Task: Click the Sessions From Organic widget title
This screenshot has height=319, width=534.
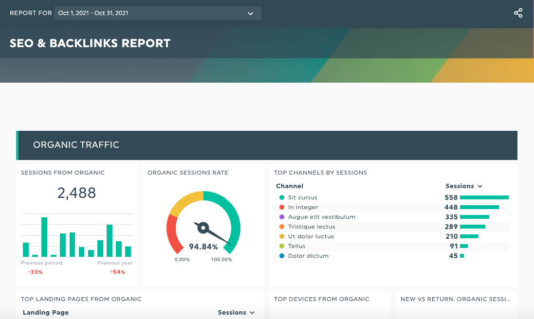Action: [x=63, y=173]
